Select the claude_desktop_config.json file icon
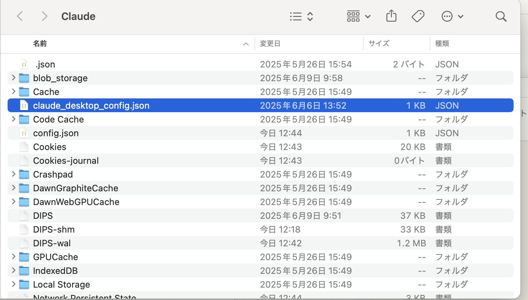Image resolution: width=528 pixels, height=300 pixels. coord(24,106)
